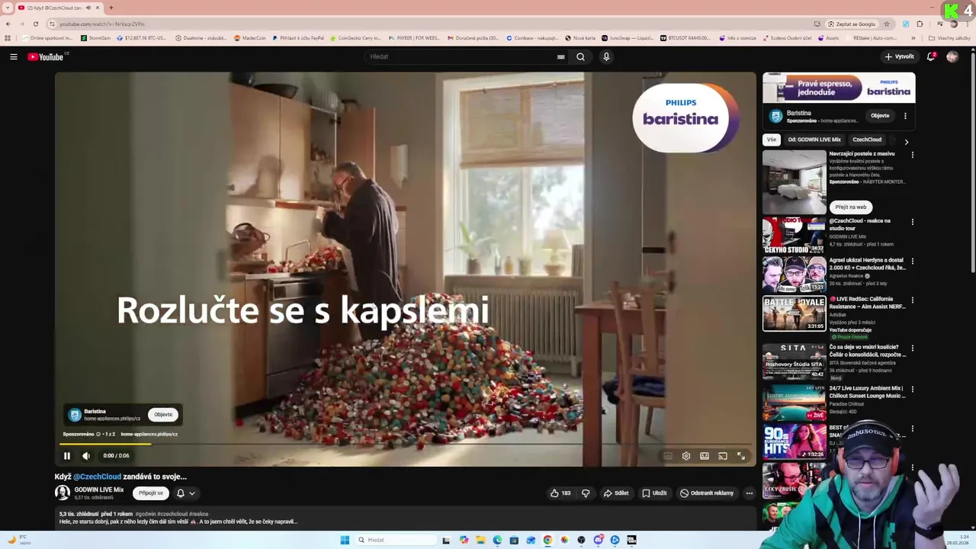The image size is (976, 549).
Task: Open a new Chrome tab
Action: [x=111, y=8]
